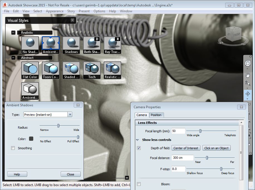Open the View menu

point(26,11)
